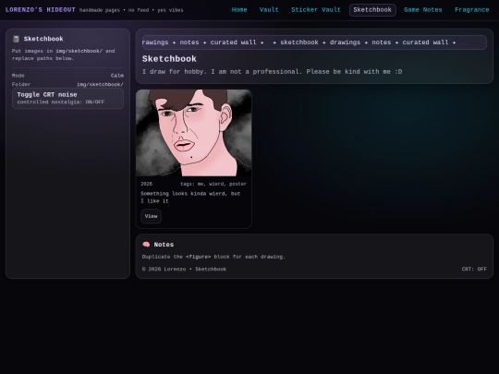The image size is (499, 374).
Task: Click the sidebar "Sketchbook" panel title
Action: point(43,39)
